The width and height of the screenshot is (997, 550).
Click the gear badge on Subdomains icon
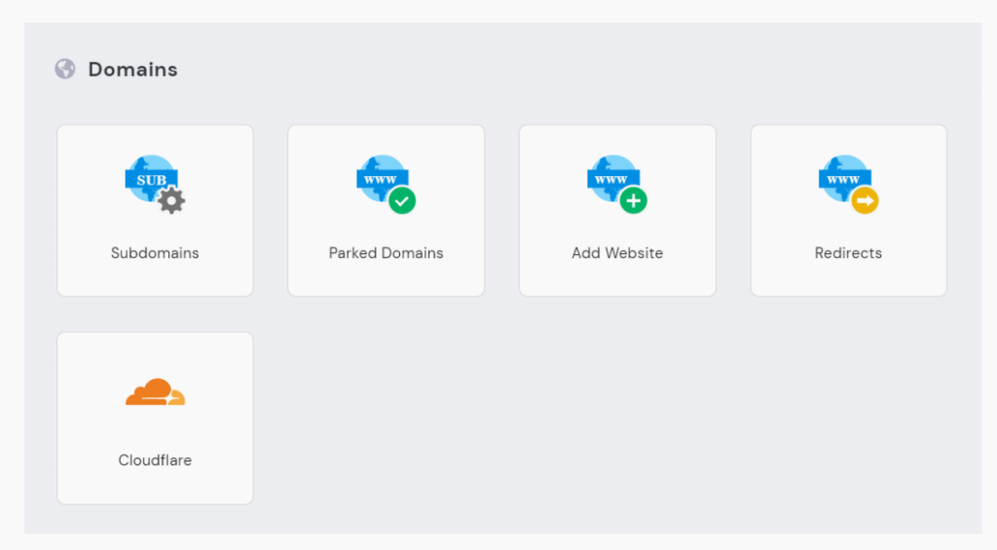pyautogui.click(x=171, y=201)
